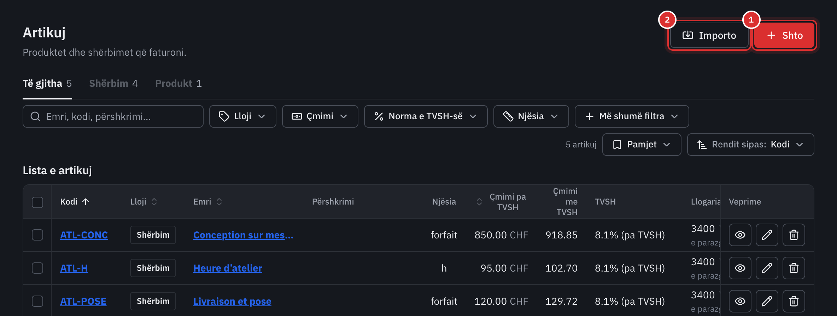
Task: Click the 5 artikuj count label
Action: (581, 145)
